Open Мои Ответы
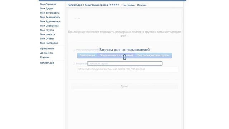This screenshot has width=229, height=129. pos(47,39)
